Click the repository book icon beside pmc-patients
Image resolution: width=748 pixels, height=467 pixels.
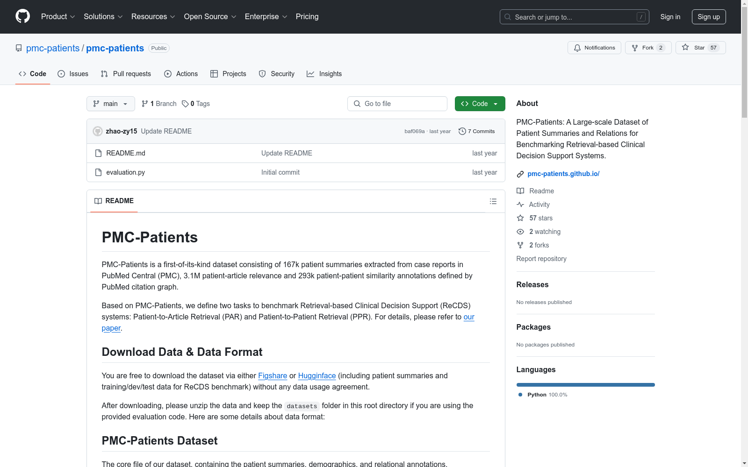(19, 48)
